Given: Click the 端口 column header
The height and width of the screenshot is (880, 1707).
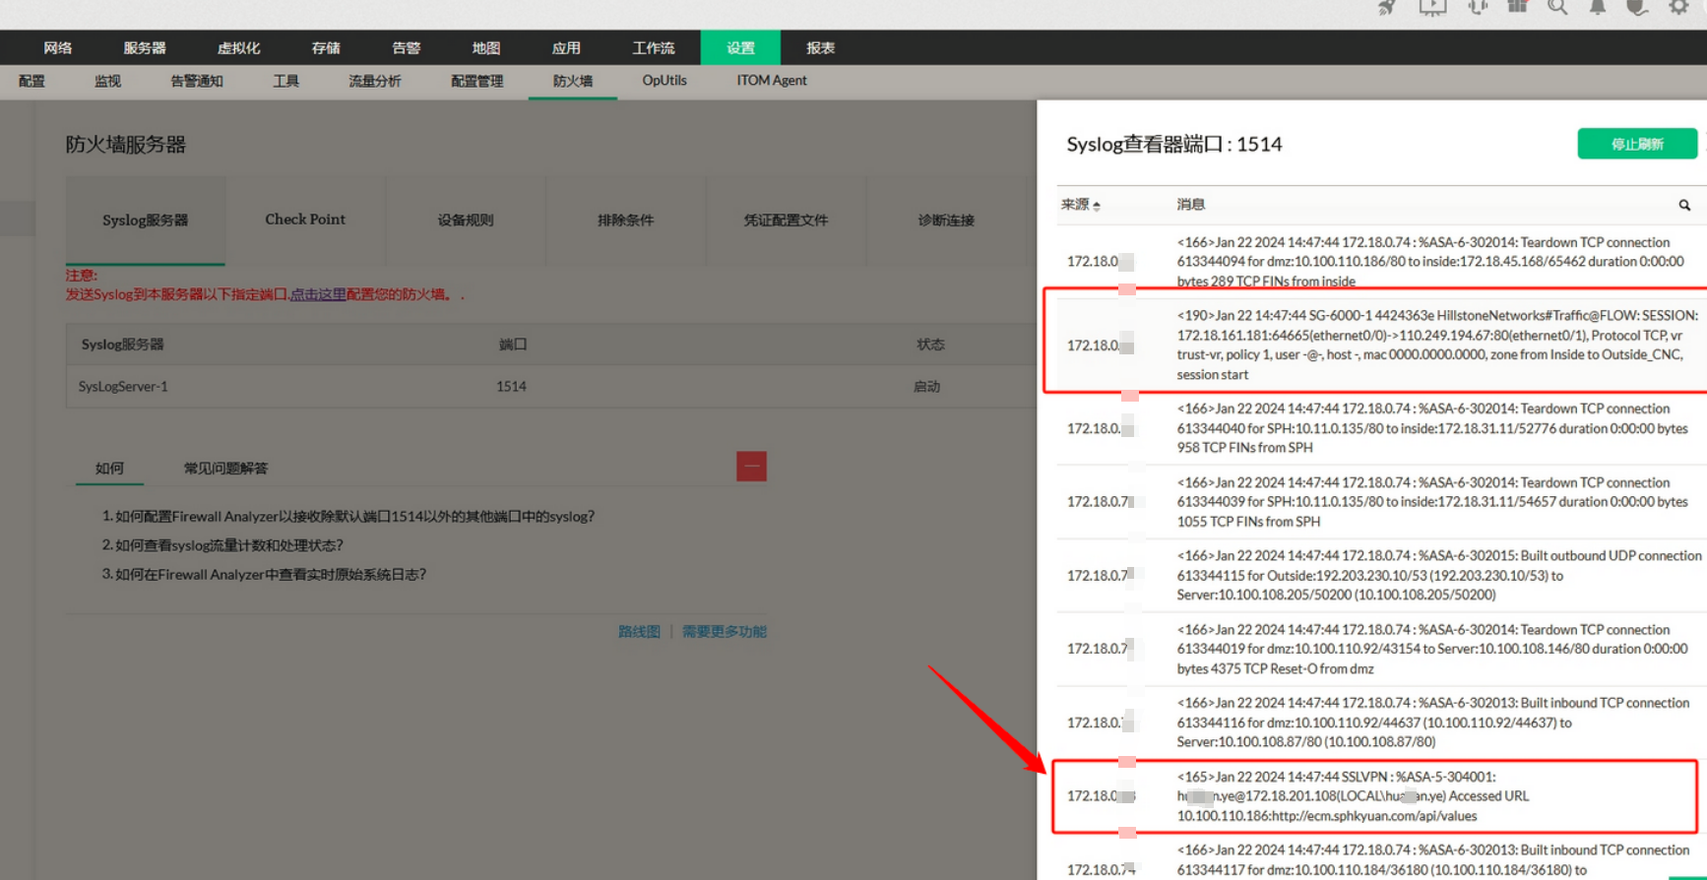Looking at the screenshot, I should [x=512, y=345].
